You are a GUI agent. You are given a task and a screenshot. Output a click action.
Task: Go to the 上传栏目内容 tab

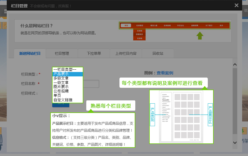pos(126,54)
